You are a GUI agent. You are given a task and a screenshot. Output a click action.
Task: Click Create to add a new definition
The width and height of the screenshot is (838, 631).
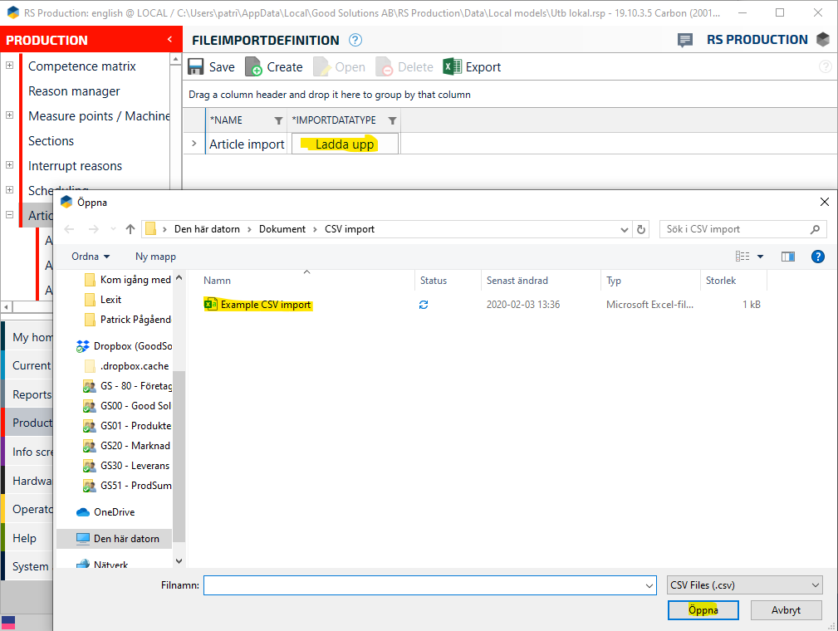pos(276,67)
